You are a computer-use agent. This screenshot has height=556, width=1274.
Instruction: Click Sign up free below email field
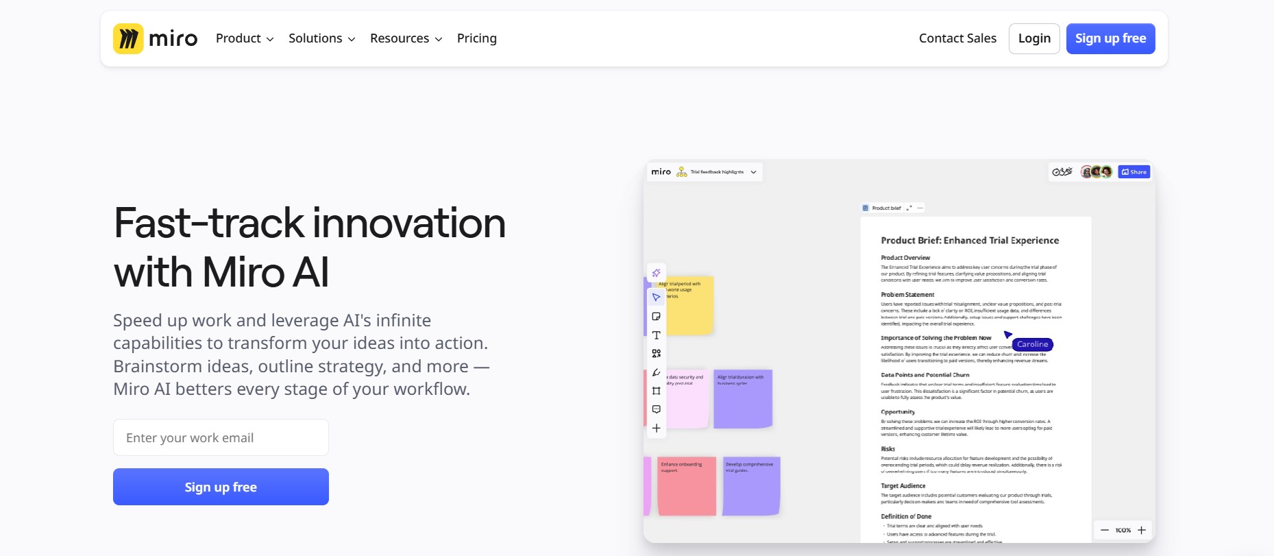pos(221,487)
